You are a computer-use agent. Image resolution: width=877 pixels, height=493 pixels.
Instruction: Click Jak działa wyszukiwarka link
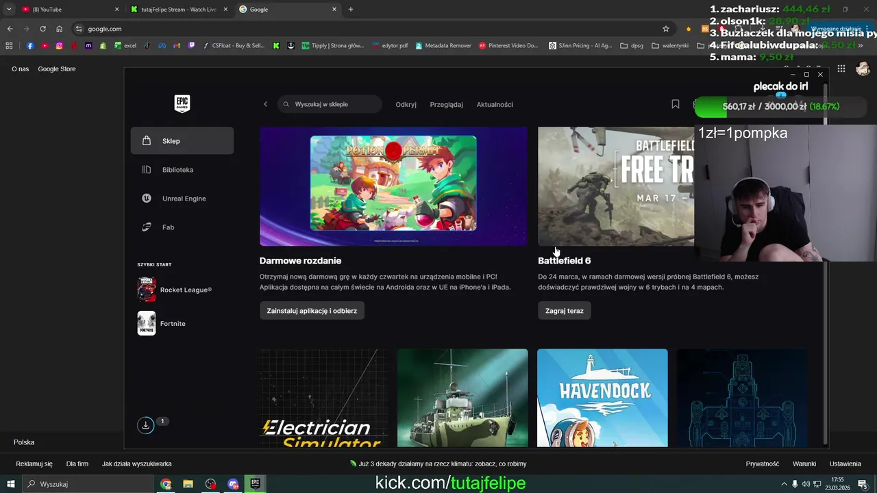click(x=137, y=464)
